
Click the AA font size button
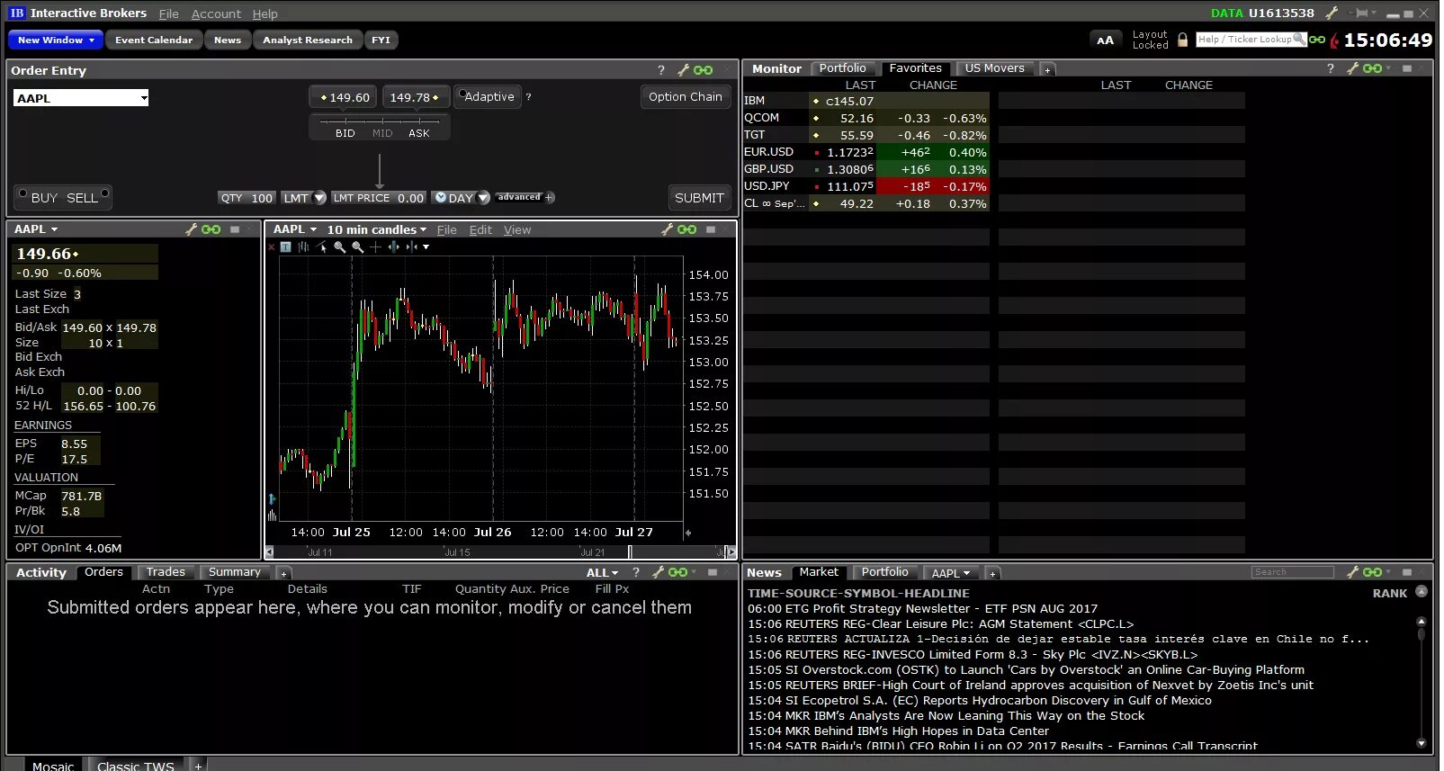1106,40
